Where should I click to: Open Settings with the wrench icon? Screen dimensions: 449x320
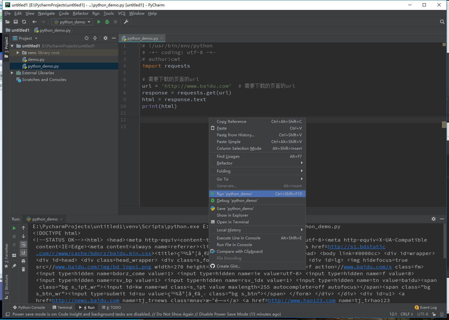pos(126,22)
